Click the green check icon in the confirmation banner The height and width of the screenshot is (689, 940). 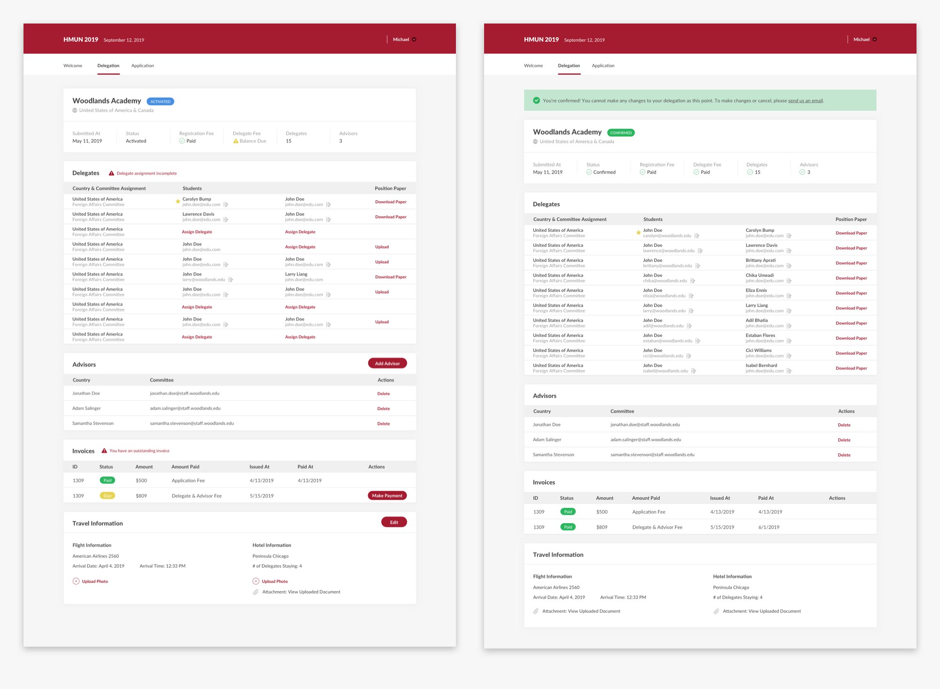tap(536, 100)
